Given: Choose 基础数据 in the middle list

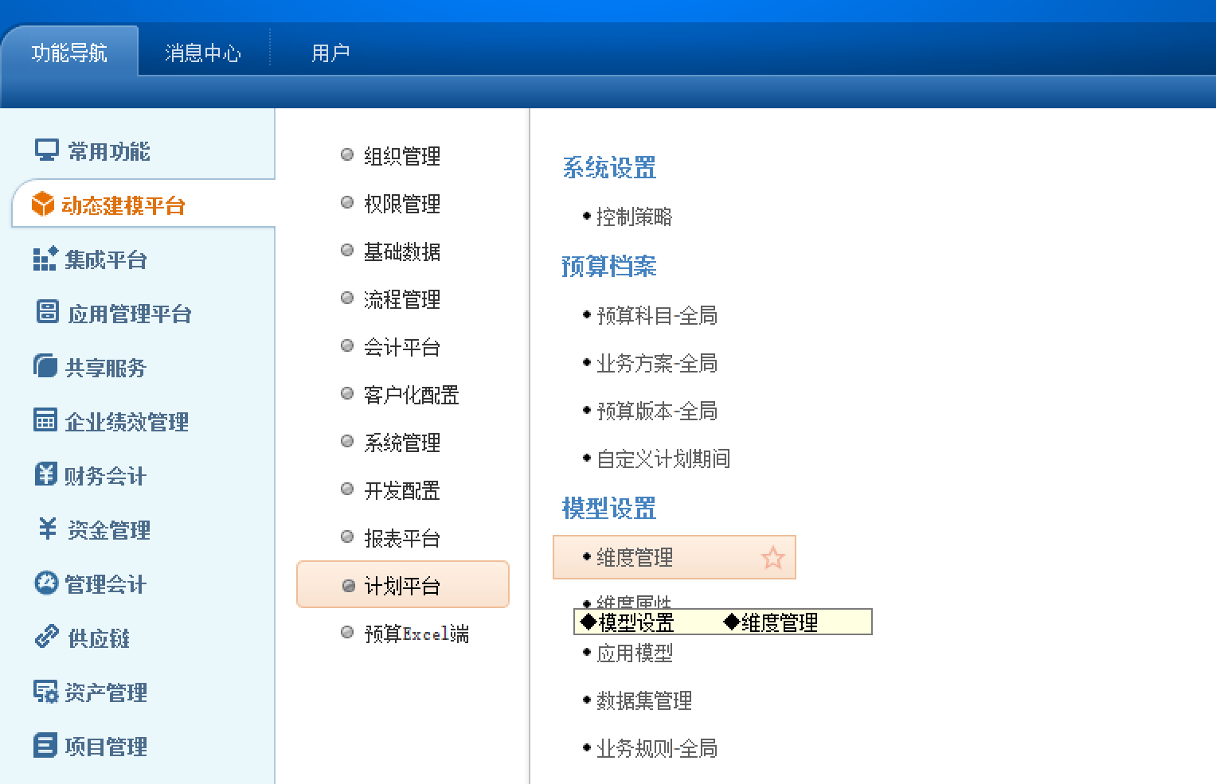Looking at the screenshot, I should (x=402, y=252).
